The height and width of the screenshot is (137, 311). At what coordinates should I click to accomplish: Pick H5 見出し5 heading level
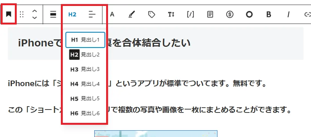click(x=85, y=99)
